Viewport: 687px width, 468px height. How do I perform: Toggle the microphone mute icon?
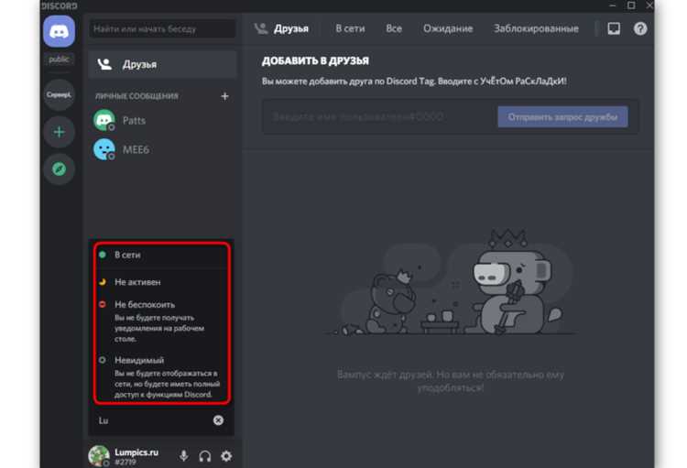point(183,456)
